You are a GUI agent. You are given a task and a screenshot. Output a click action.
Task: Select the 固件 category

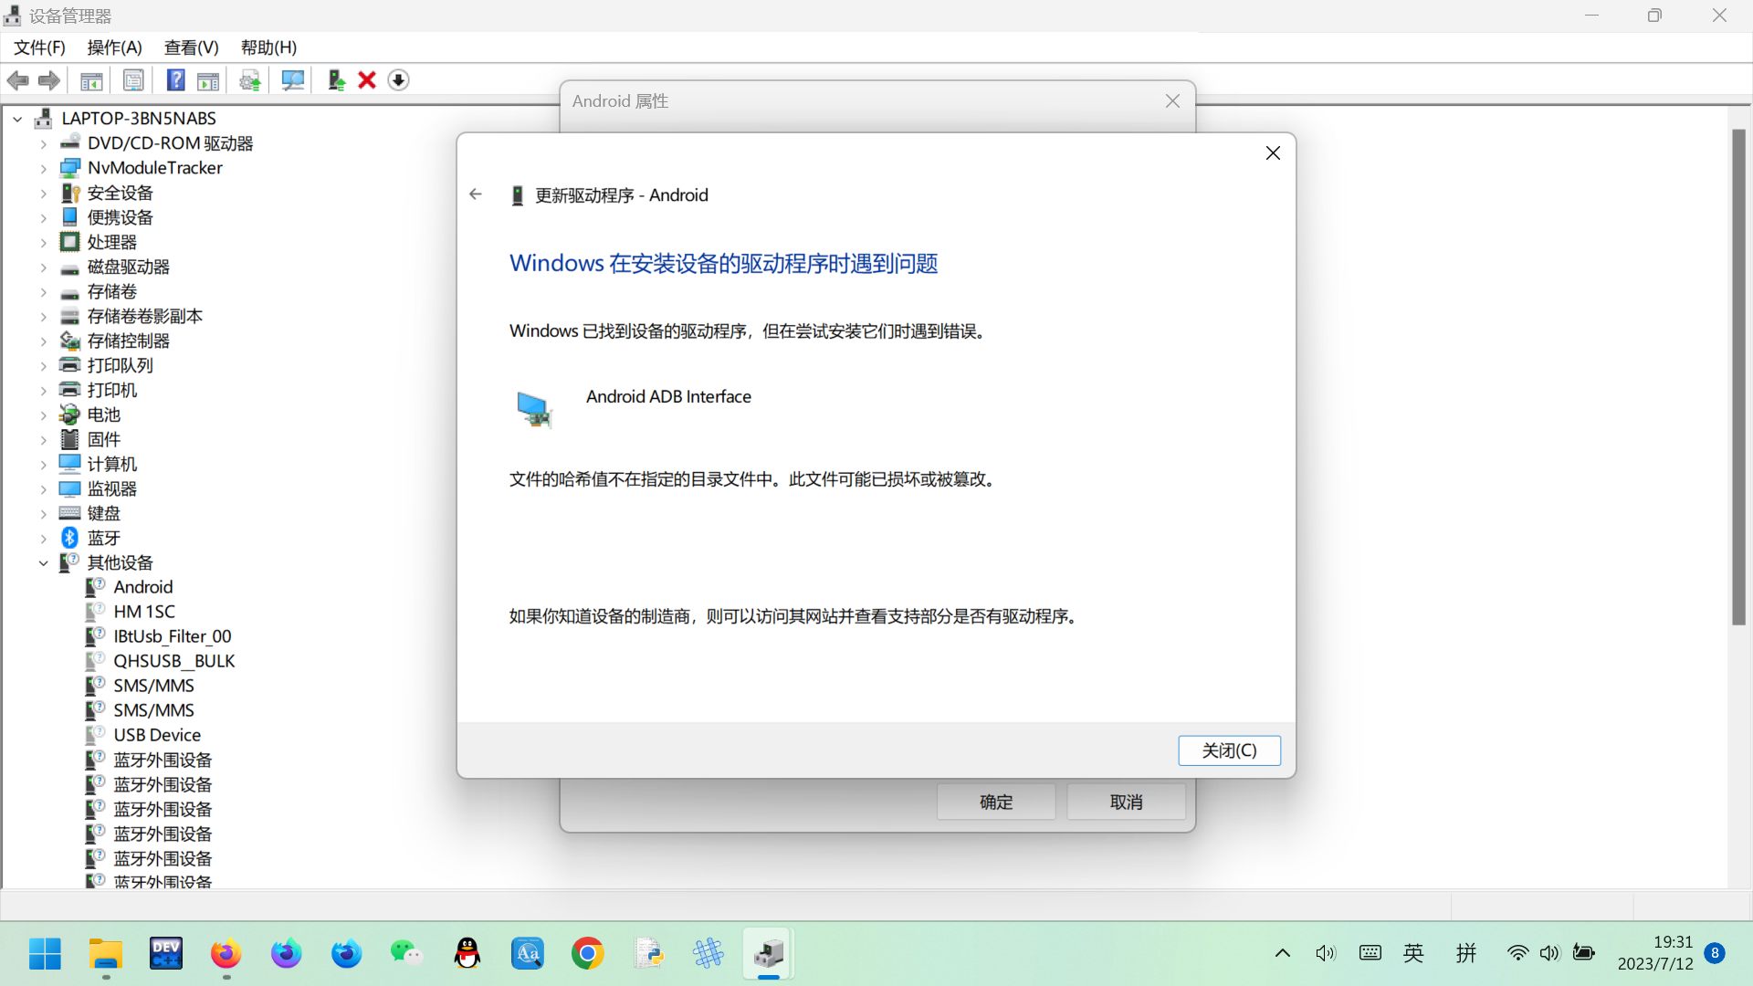(x=103, y=439)
